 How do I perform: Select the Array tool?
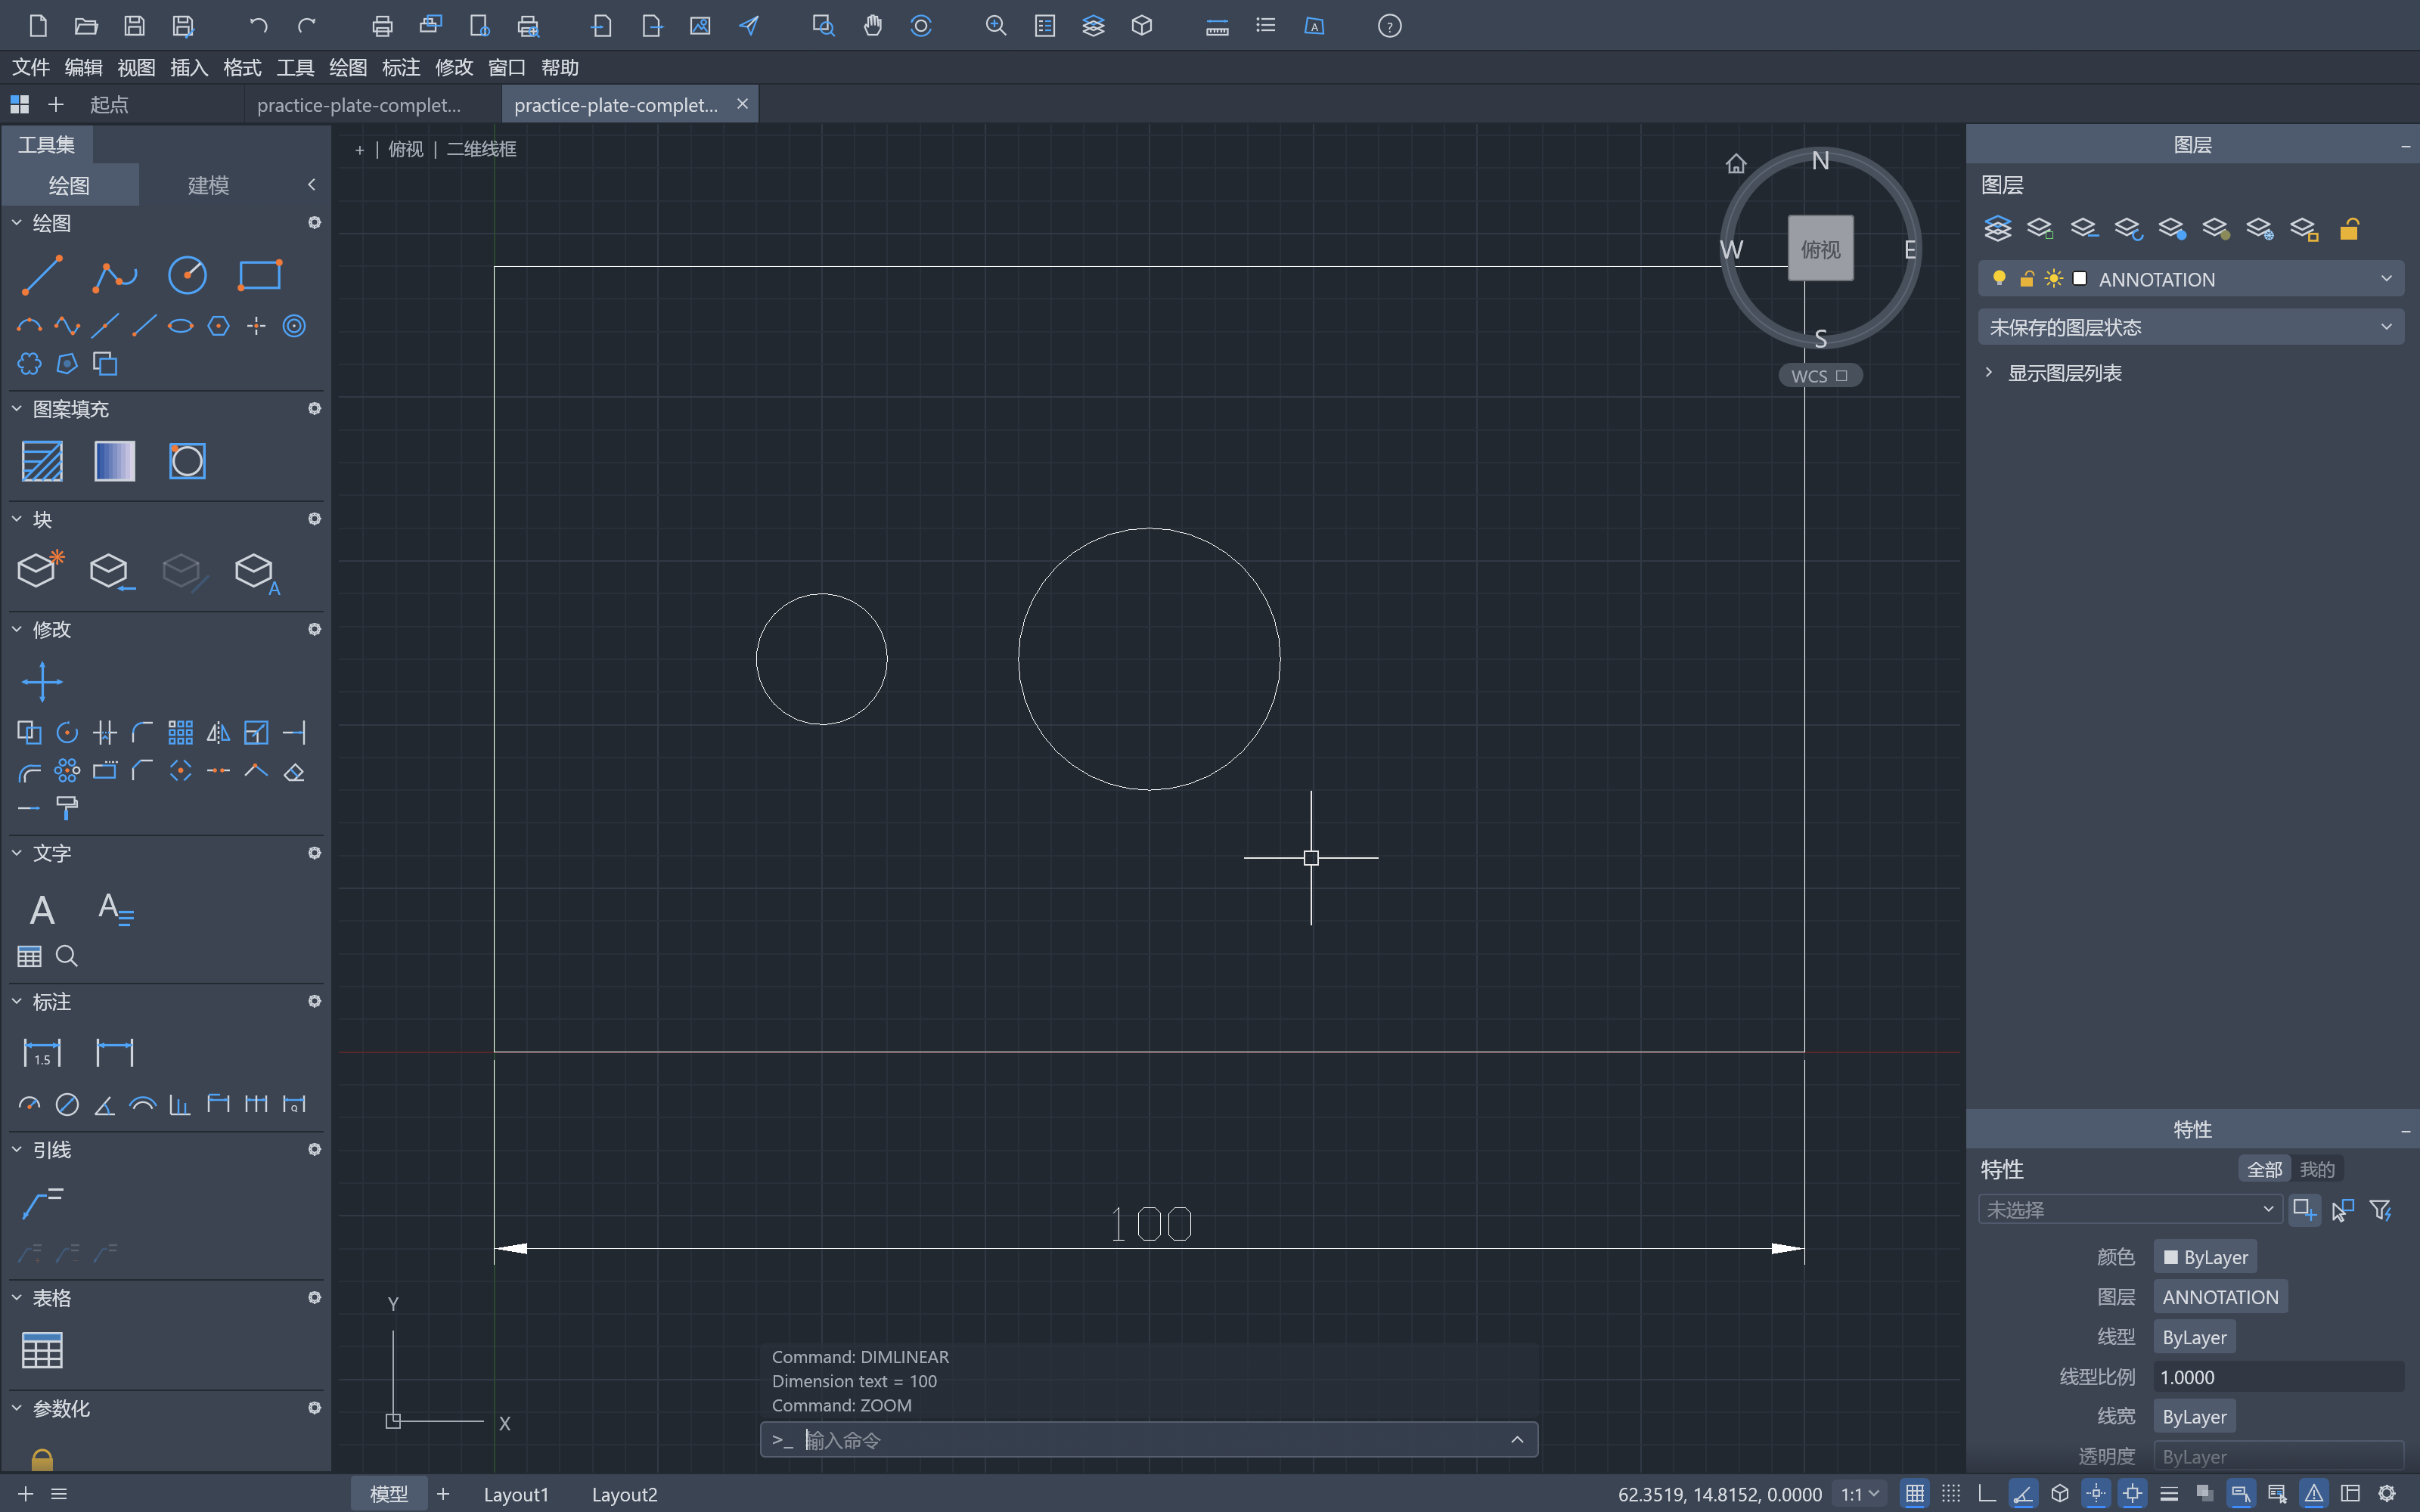[180, 733]
